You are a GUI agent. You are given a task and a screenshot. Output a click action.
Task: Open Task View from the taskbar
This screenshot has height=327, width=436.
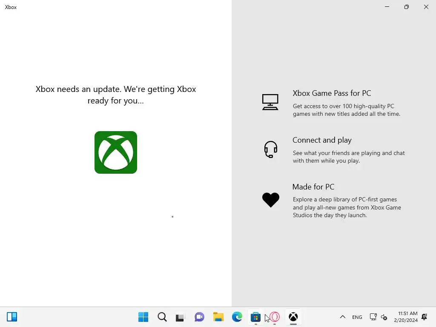coord(180,317)
